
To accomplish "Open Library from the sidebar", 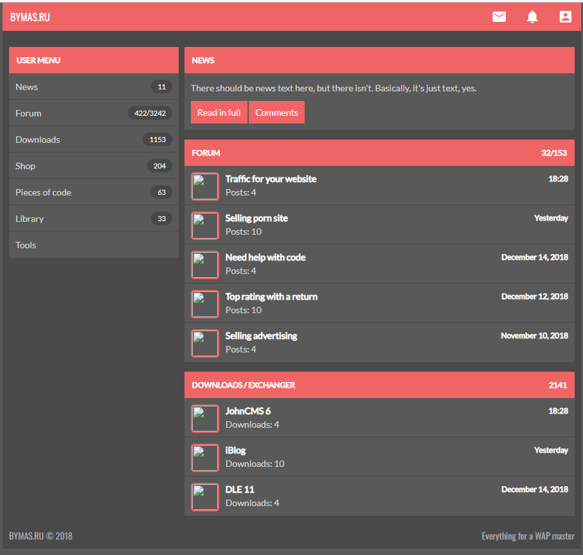I will pyautogui.click(x=30, y=219).
